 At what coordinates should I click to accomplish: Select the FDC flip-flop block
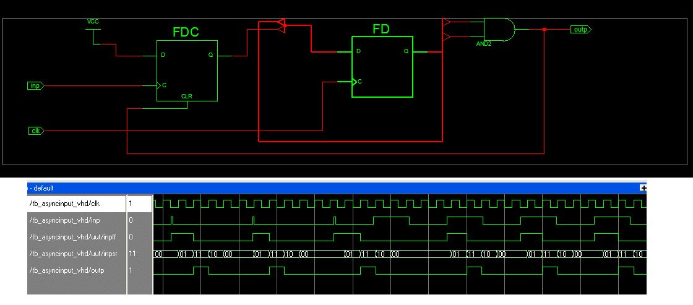[187, 71]
